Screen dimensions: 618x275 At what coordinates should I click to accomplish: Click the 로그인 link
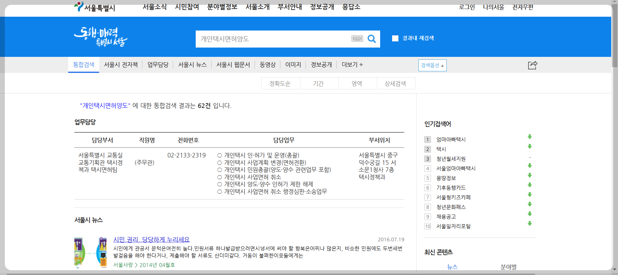pos(467,7)
